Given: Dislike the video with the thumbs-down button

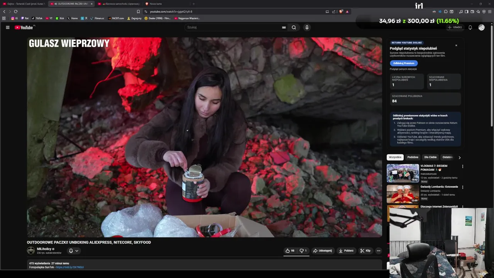Looking at the screenshot, I should 303,251.
